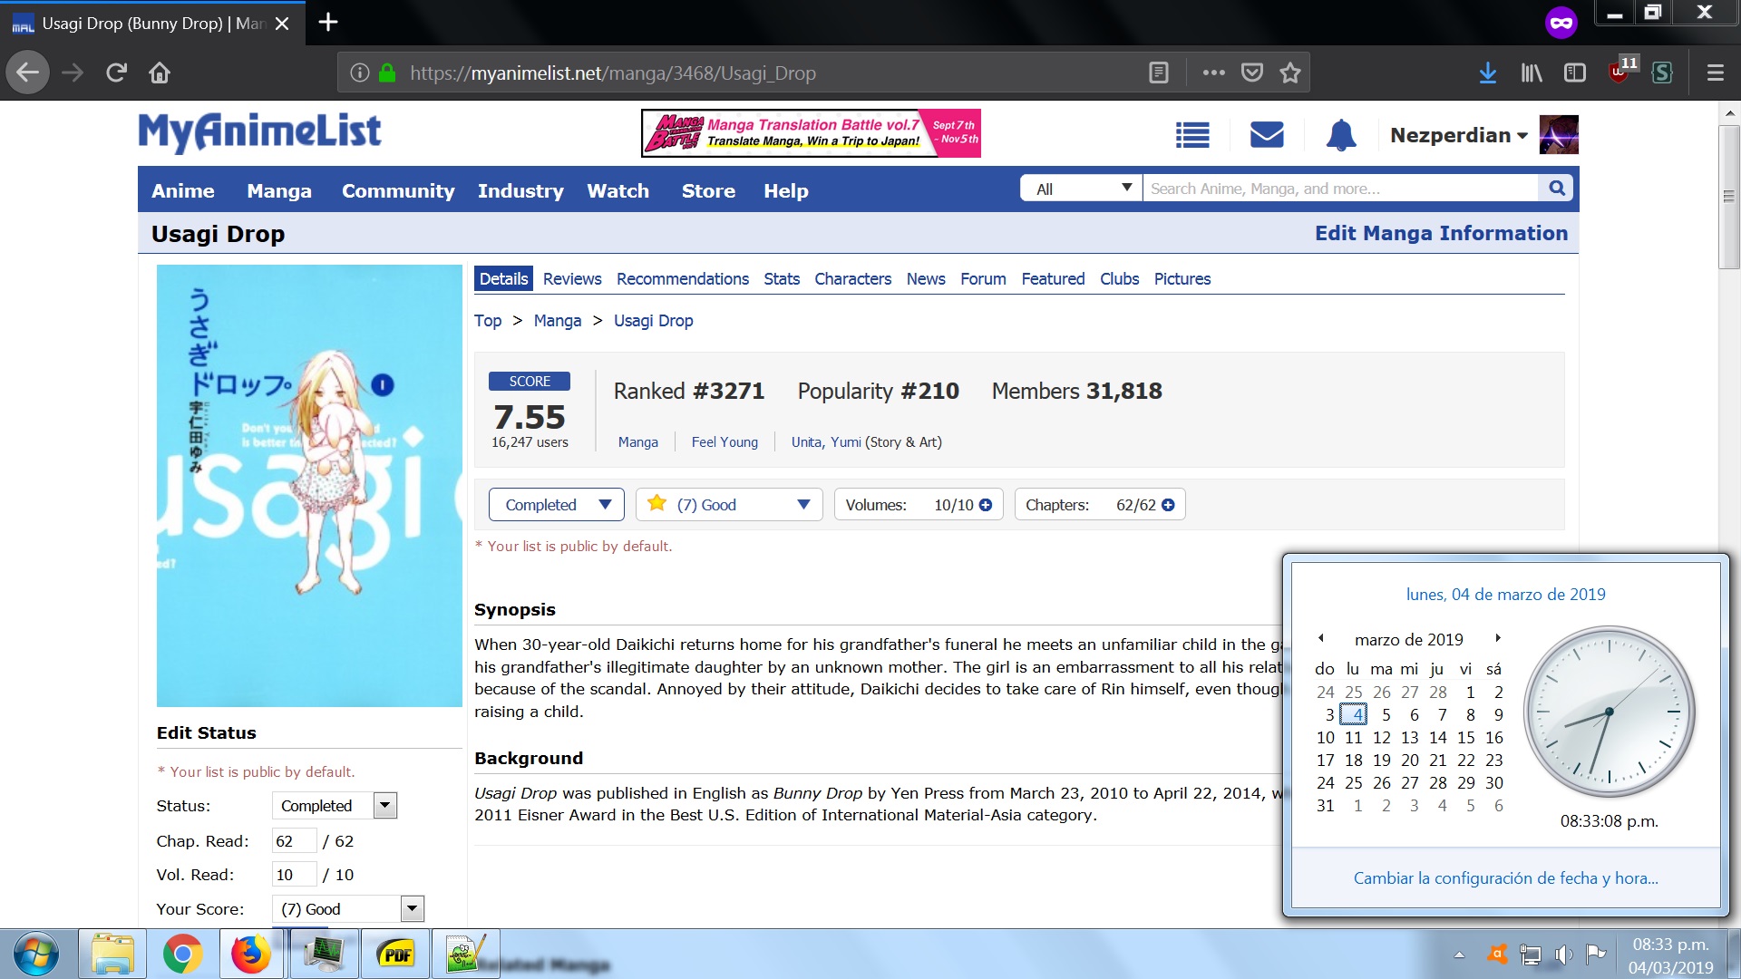Switch to the Reviews tab
1741x979 pixels.
point(572,279)
